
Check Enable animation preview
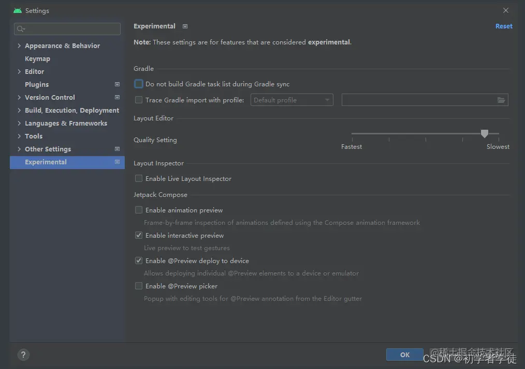[139, 210]
